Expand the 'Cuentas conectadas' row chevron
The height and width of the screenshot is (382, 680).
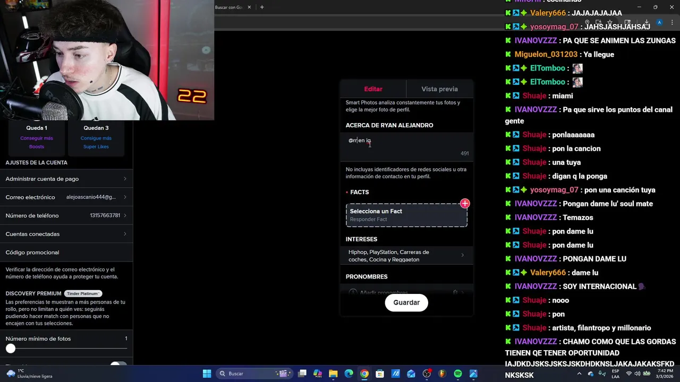point(125,234)
